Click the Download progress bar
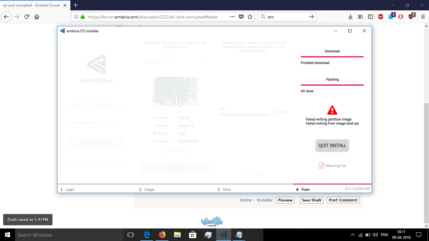Image resolution: width=429 pixels, height=241 pixels. pos(332,57)
